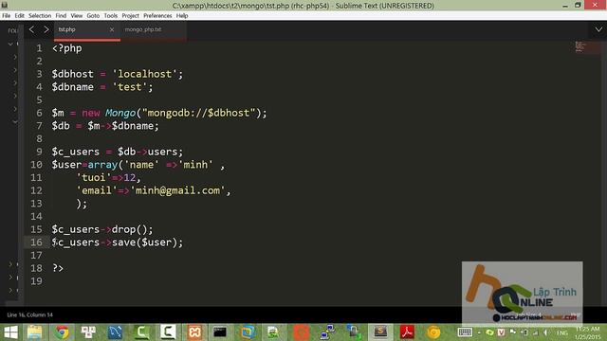Click the minimap code preview
The height and width of the screenshot is (341, 607).
coord(579,46)
